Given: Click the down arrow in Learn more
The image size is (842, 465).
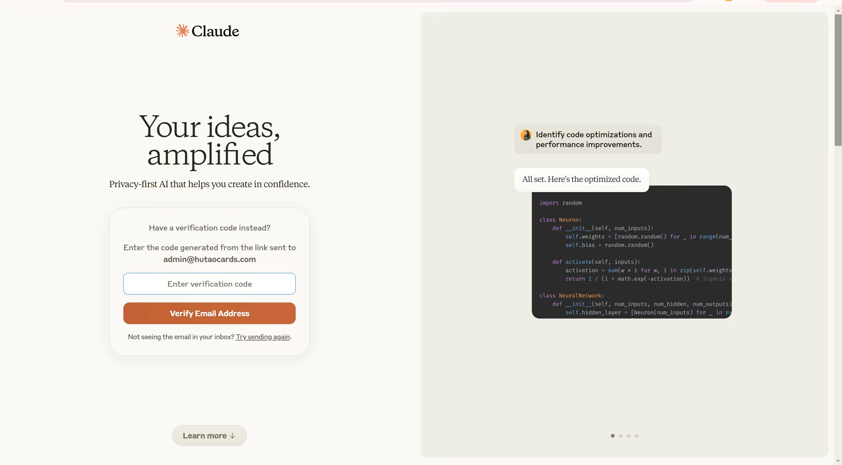Looking at the screenshot, I should click(233, 435).
